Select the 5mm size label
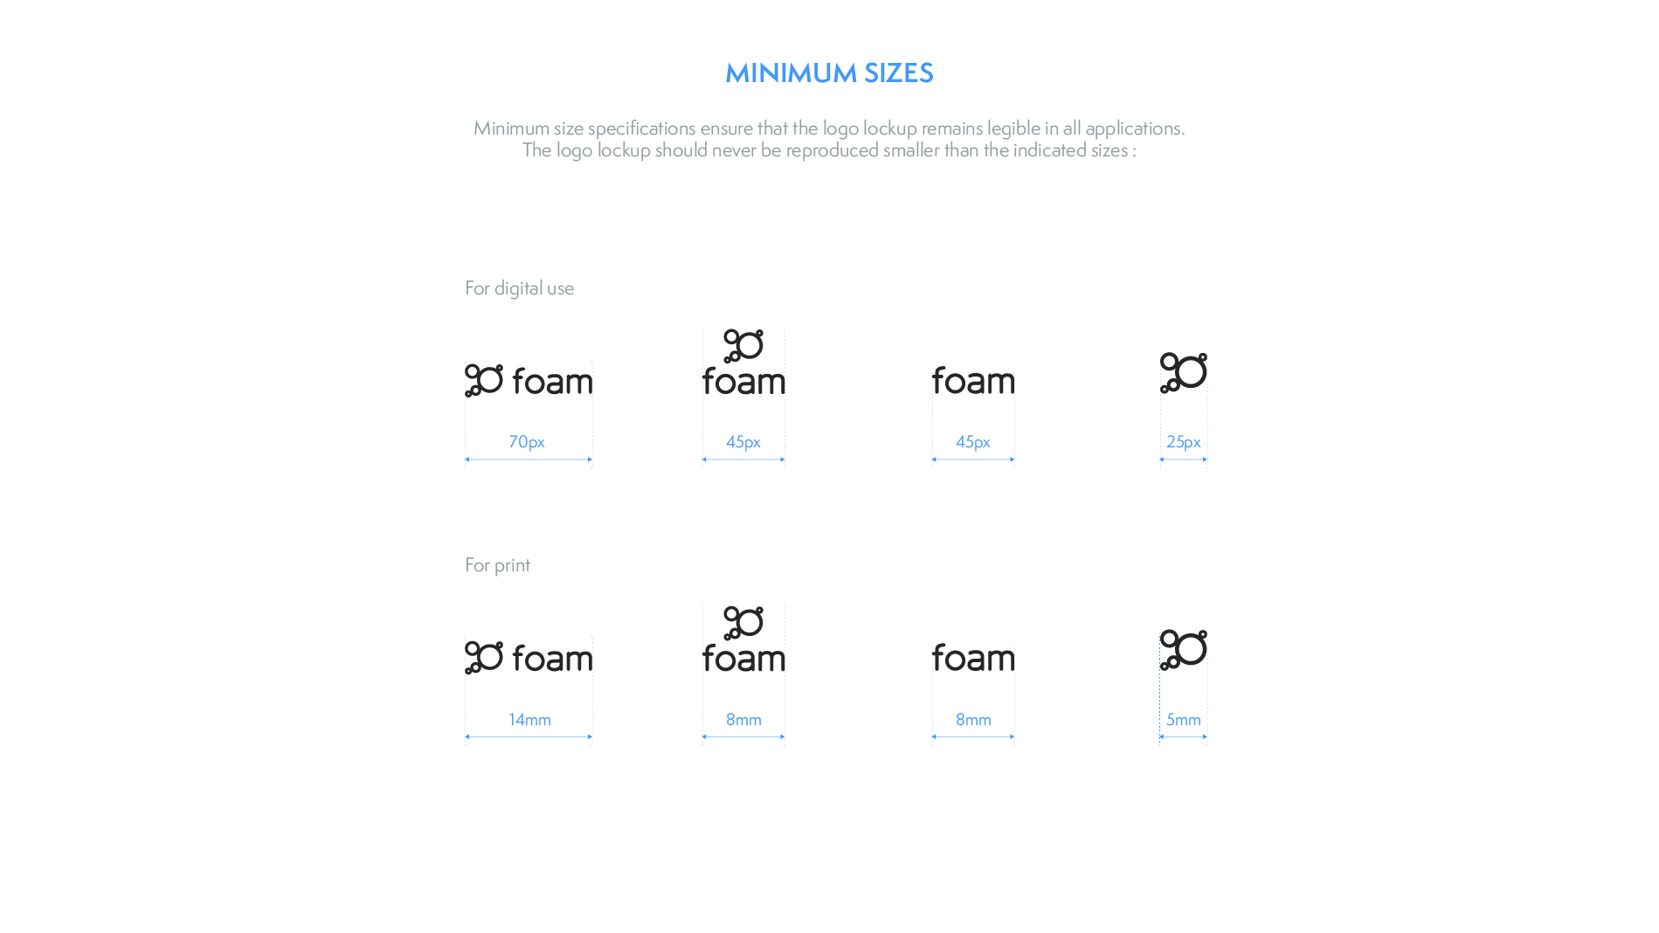The image size is (1659, 933). (1184, 720)
